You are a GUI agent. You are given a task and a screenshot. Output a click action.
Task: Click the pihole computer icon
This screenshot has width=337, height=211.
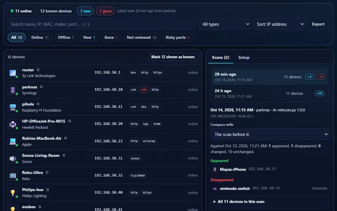(x=13, y=107)
